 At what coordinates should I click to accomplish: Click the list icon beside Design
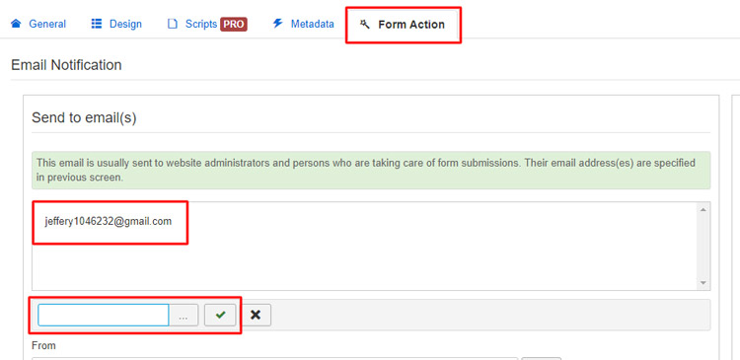(x=97, y=24)
